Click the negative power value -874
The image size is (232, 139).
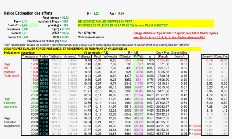click(x=140, y=60)
